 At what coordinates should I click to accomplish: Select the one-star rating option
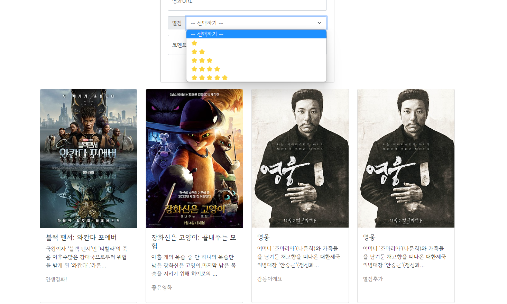[x=256, y=43]
